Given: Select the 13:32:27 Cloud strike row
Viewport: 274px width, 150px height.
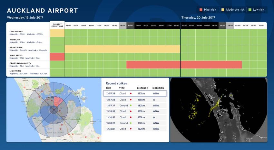Looking at the screenshot, I should tap(135, 129).
